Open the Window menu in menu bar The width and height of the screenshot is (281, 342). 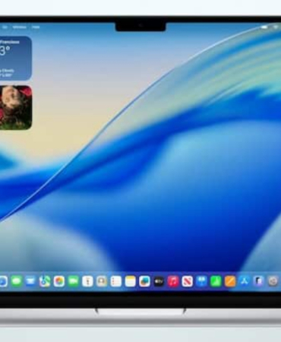[x=20, y=27]
